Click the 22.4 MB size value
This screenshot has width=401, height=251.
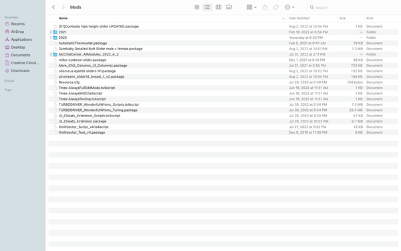pos(356,110)
